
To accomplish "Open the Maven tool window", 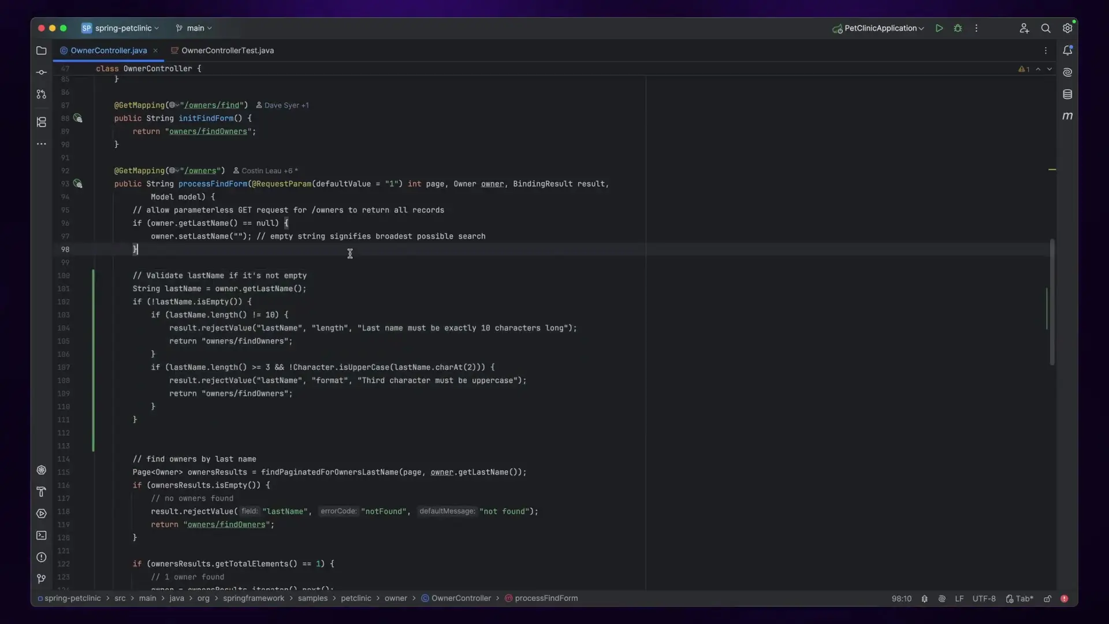I will click(1067, 116).
